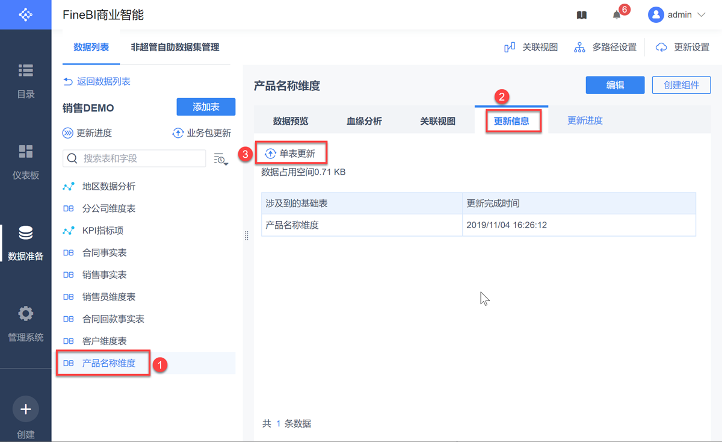Click 更新进度 in the left panel

point(87,133)
